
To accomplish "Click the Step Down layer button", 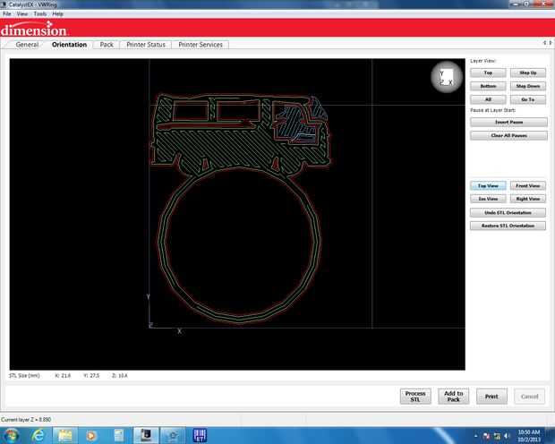I will 528,86.
